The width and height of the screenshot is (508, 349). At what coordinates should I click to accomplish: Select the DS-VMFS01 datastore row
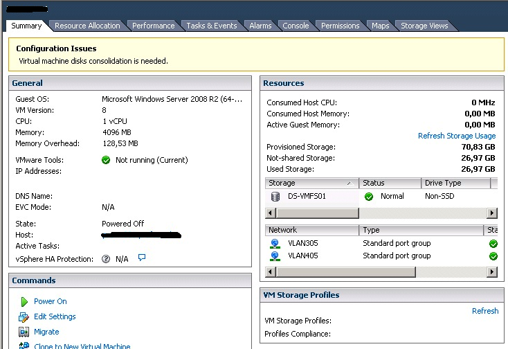point(381,197)
